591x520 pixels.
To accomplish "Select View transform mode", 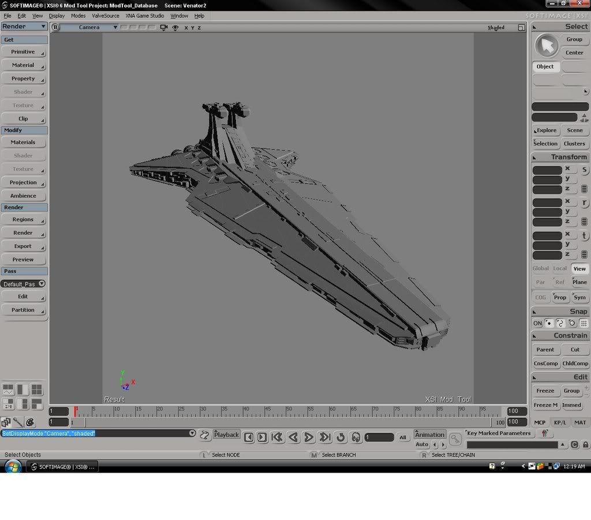I will click(x=579, y=269).
